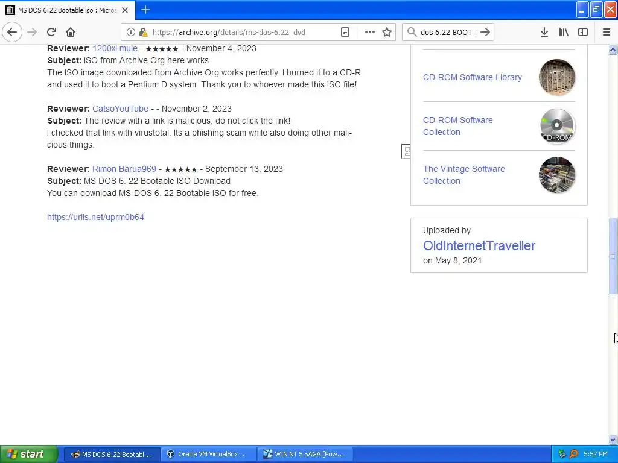Image resolution: width=618 pixels, height=463 pixels.
Task: Select the MS DOS 6.22 Bootable iso tab
Action: tap(68, 10)
